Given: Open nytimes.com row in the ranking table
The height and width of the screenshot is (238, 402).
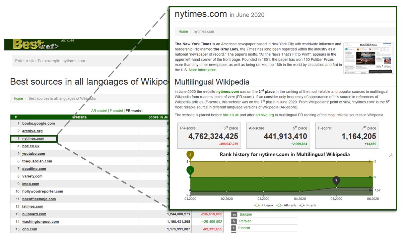Looking at the screenshot, I should coord(33,139).
